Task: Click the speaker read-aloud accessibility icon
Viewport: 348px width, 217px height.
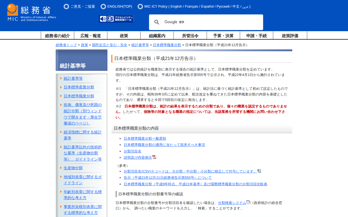Action: coord(103,18)
